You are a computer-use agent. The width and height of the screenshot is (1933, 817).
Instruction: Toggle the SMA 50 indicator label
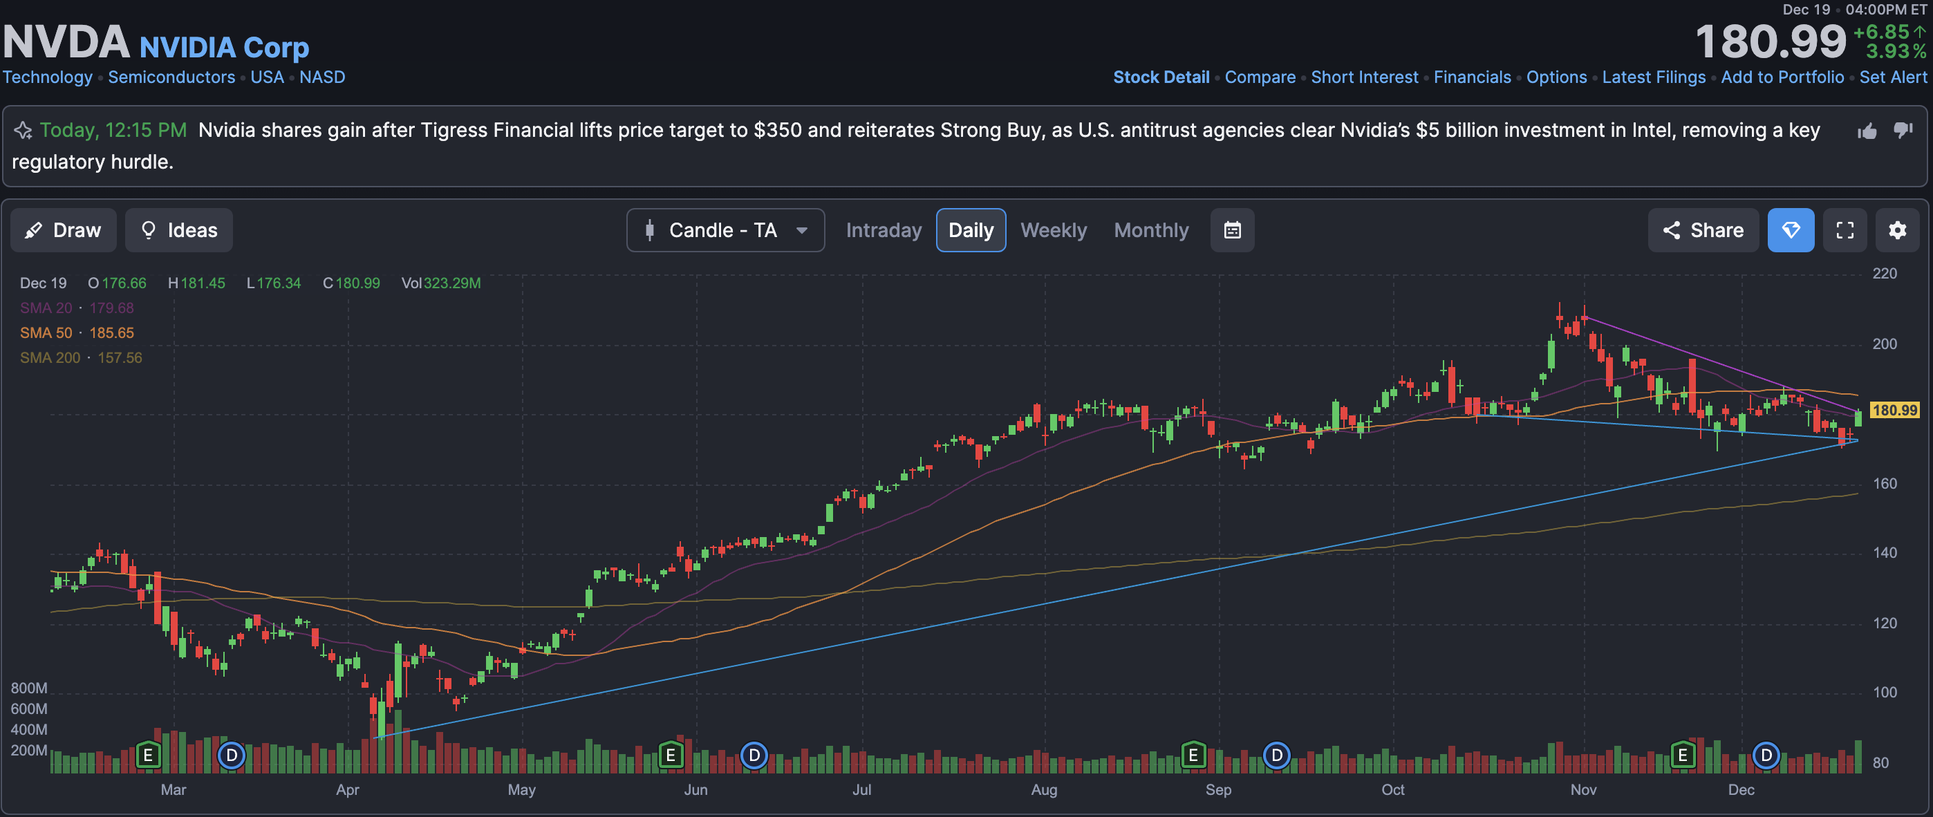[x=46, y=332]
